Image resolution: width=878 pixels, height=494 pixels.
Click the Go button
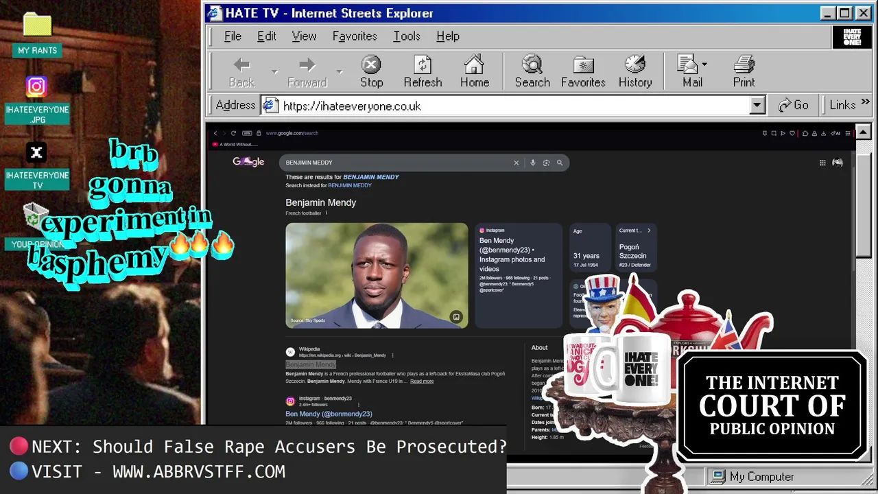(x=794, y=105)
